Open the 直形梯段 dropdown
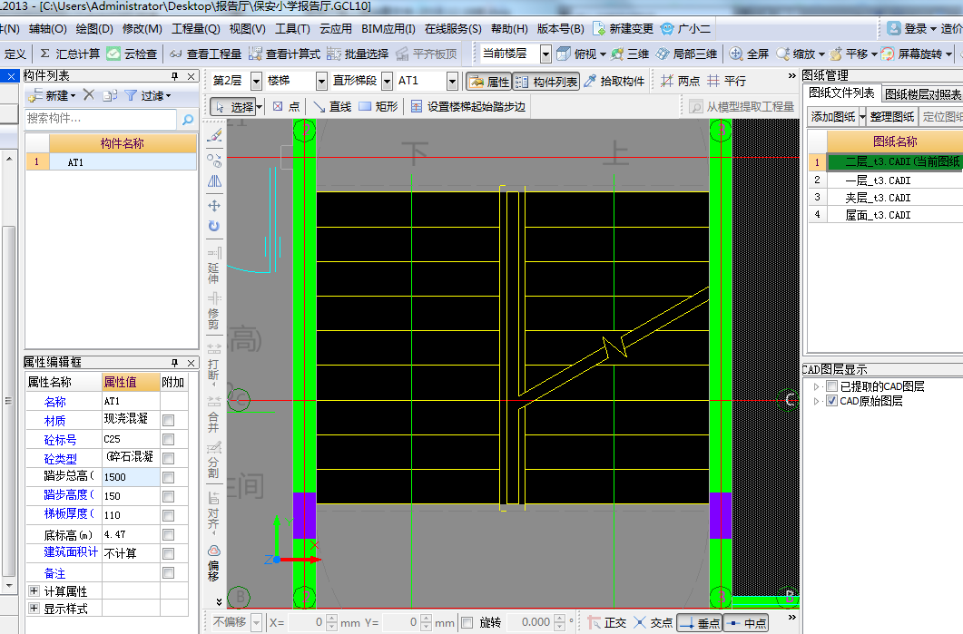Image resolution: width=963 pixels, height=634 pixels. click(x=387, y=81)
